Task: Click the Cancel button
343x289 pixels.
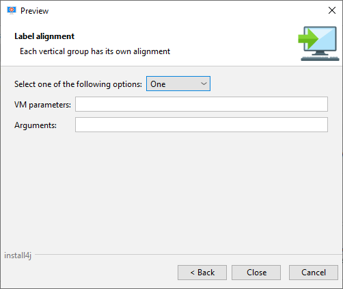Action: click(x=314, y=273)
